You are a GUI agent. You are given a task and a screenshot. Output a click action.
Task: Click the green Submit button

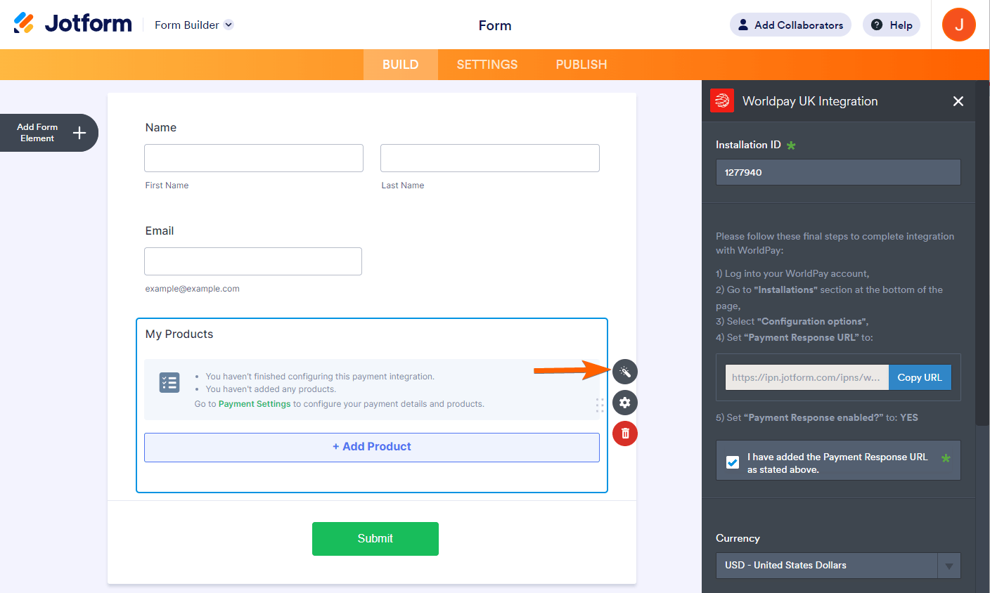(x=375, y=539)
